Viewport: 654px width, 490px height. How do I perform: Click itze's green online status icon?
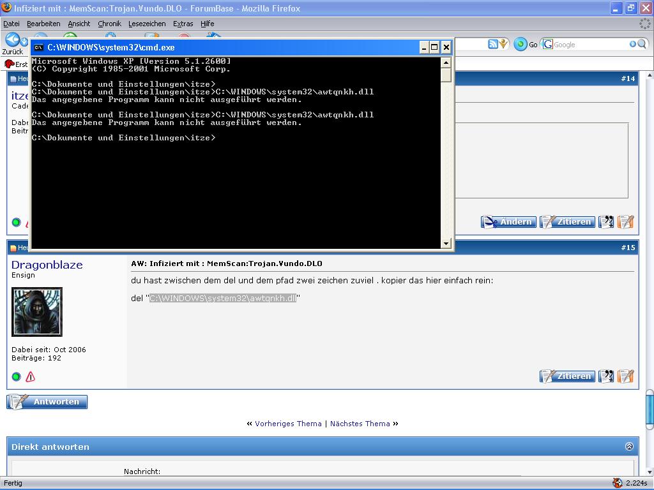pyautogui.click(x=16, y=222)
